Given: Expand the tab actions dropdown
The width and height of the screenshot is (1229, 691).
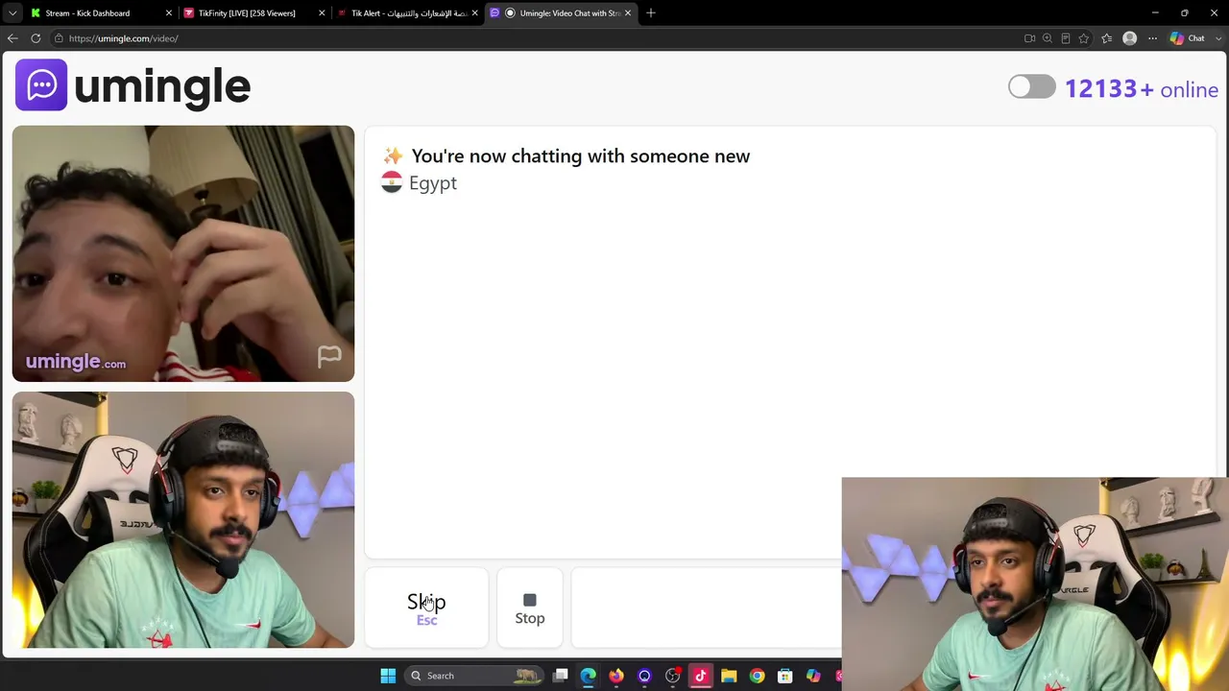Looking at the screenshot, I should pos(12,12).
